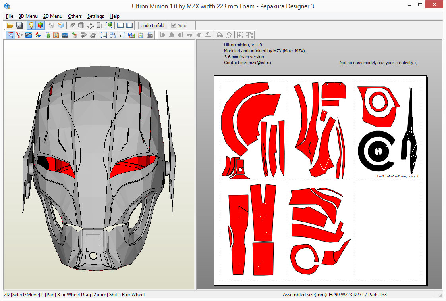446x301 pixels.
Task: Rotate parts 90 degrees counterclockwise icon
Action: (x=220, y=35)
